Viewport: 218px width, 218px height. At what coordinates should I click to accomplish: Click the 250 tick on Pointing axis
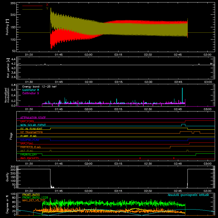point(13,3)
